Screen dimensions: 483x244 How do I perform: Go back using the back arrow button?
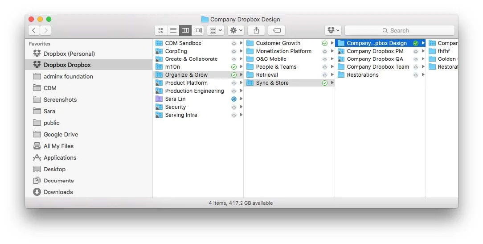34,30
